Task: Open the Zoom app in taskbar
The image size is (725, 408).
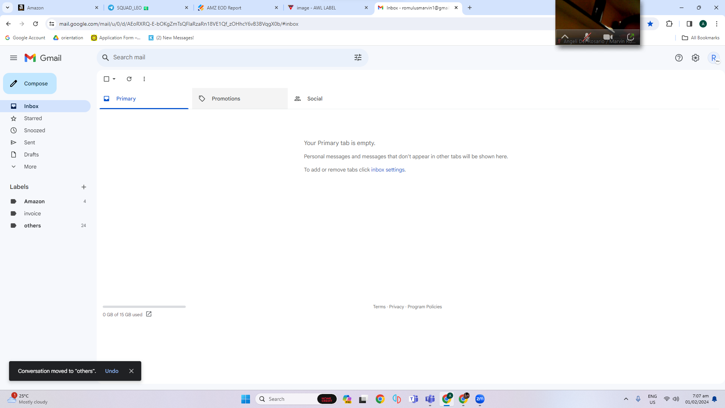Action: click(480, 399)
